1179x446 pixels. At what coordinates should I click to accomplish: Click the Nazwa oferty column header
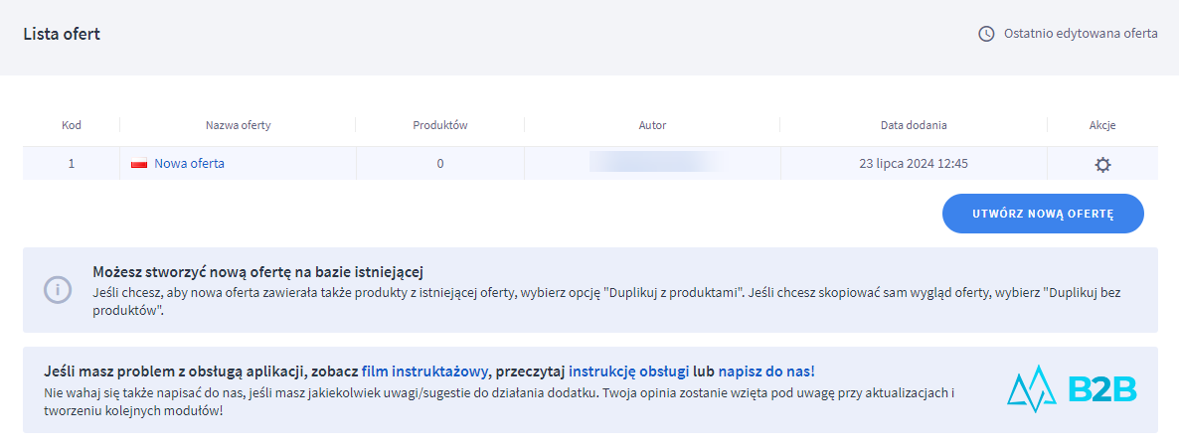point(238,125)
